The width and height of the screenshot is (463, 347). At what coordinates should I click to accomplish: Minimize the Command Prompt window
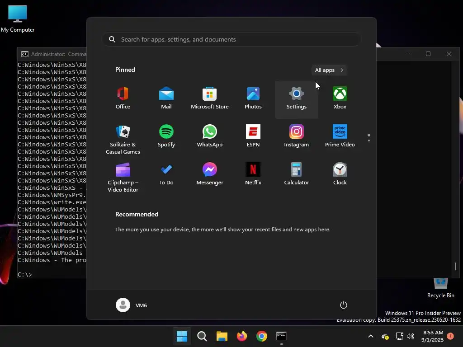point(408,54)
